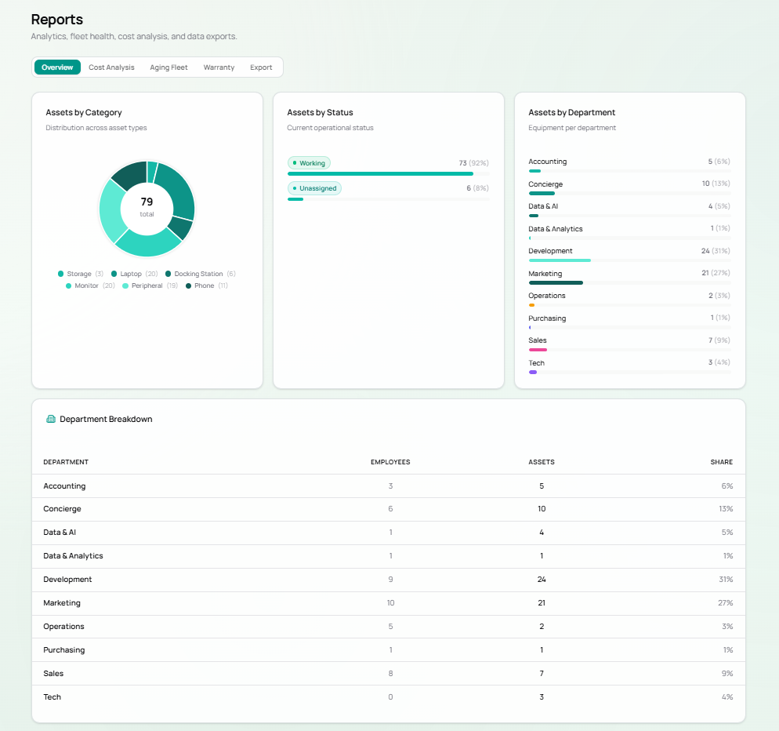
Task: Click the EMPLOYEES column header
Action: point(390,462)
